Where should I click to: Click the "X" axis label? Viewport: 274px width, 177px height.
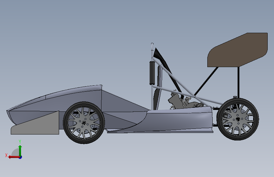pyautogui.click(x=6, y=155)
